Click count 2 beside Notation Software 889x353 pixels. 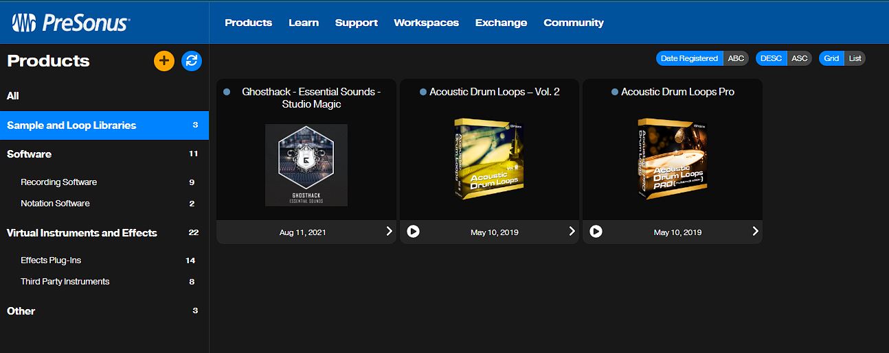pos(192,204)
